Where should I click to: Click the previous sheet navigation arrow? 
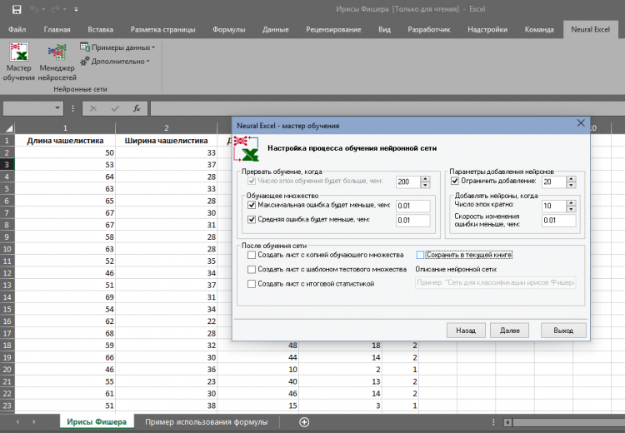click(x=18, y=422)
